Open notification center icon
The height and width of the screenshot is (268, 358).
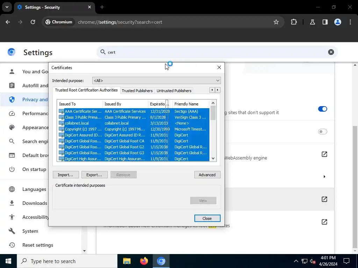346,261
